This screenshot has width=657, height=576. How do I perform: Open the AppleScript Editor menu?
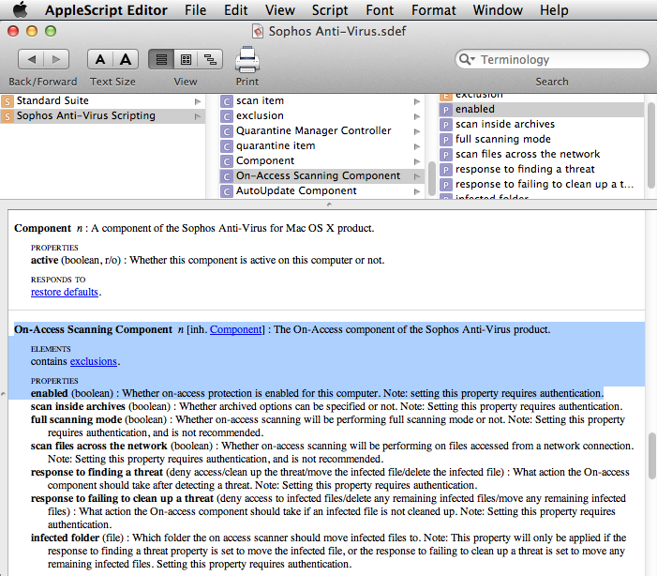(106, 10)
